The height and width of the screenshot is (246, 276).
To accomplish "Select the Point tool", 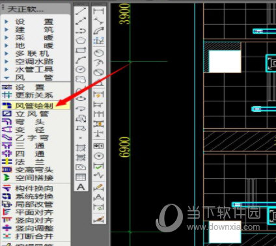I will 81,138.
